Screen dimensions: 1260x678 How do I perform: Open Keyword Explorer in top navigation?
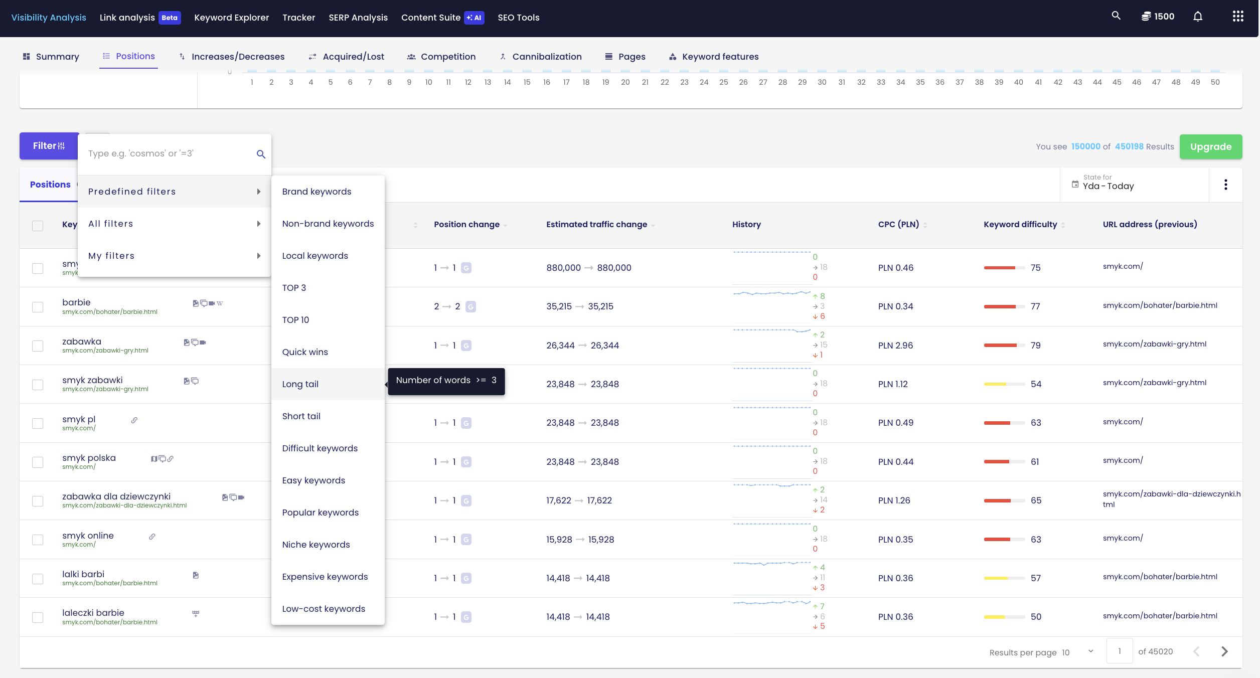(x=231, y=18)
